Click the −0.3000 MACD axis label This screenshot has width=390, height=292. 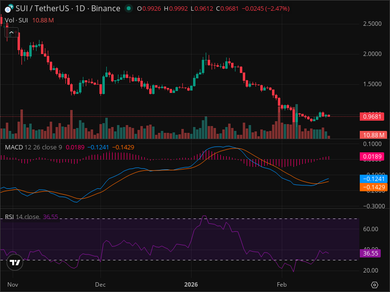[374, 206]
